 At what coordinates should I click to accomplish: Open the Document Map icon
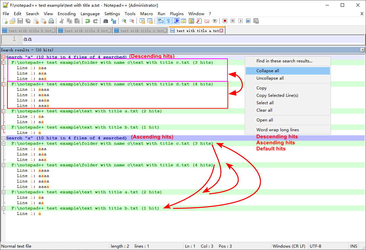[191, 21]
